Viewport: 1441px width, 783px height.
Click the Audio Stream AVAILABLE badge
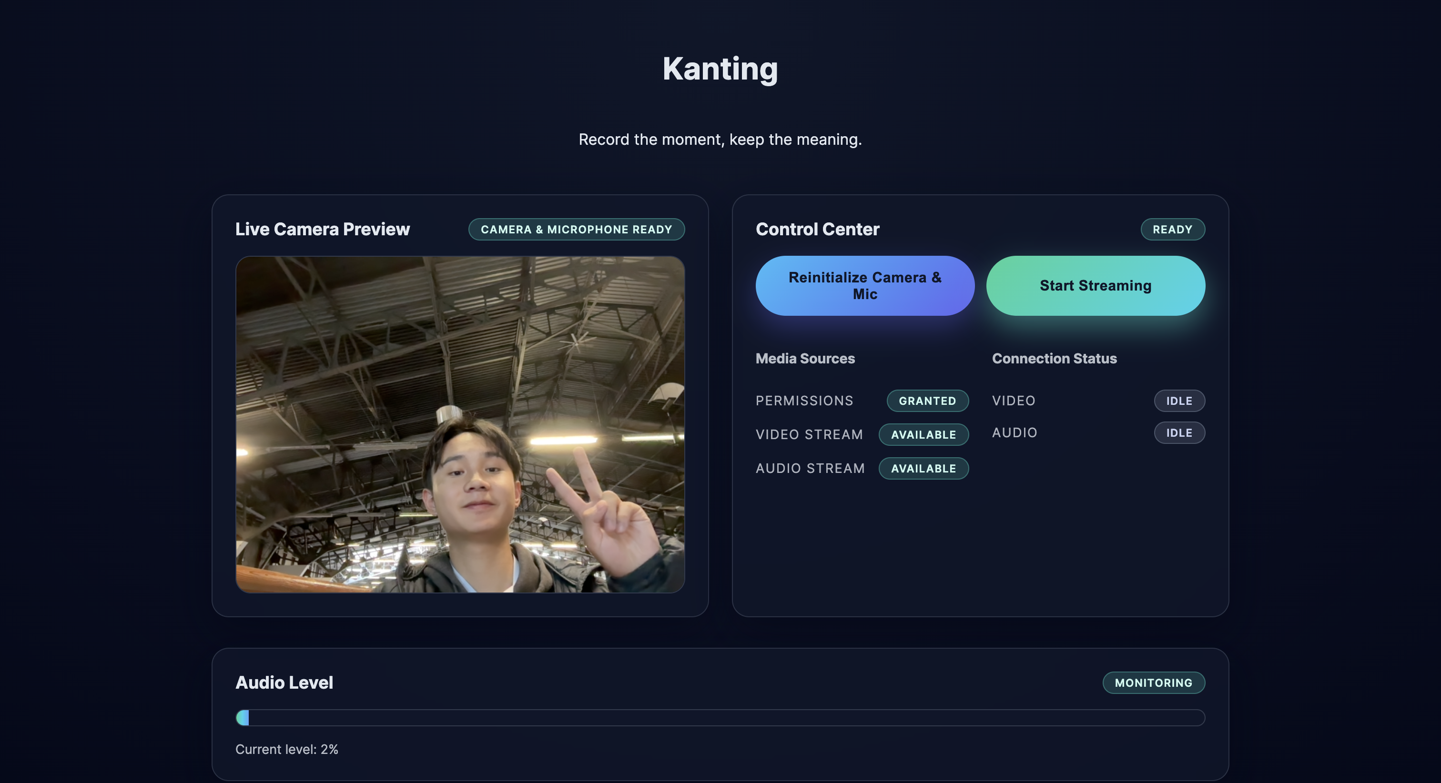(923, 468)
